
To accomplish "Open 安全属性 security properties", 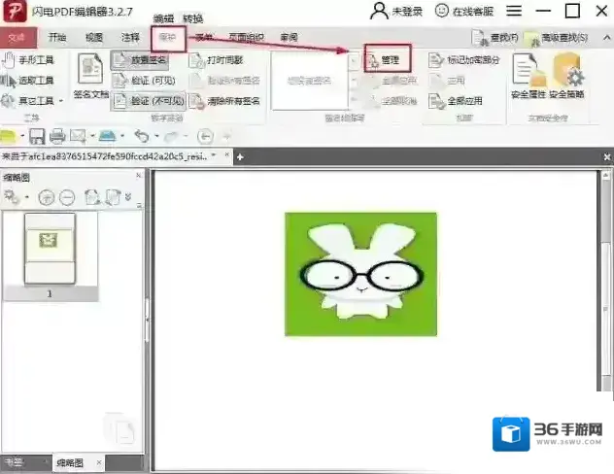I will pos(529,76).
